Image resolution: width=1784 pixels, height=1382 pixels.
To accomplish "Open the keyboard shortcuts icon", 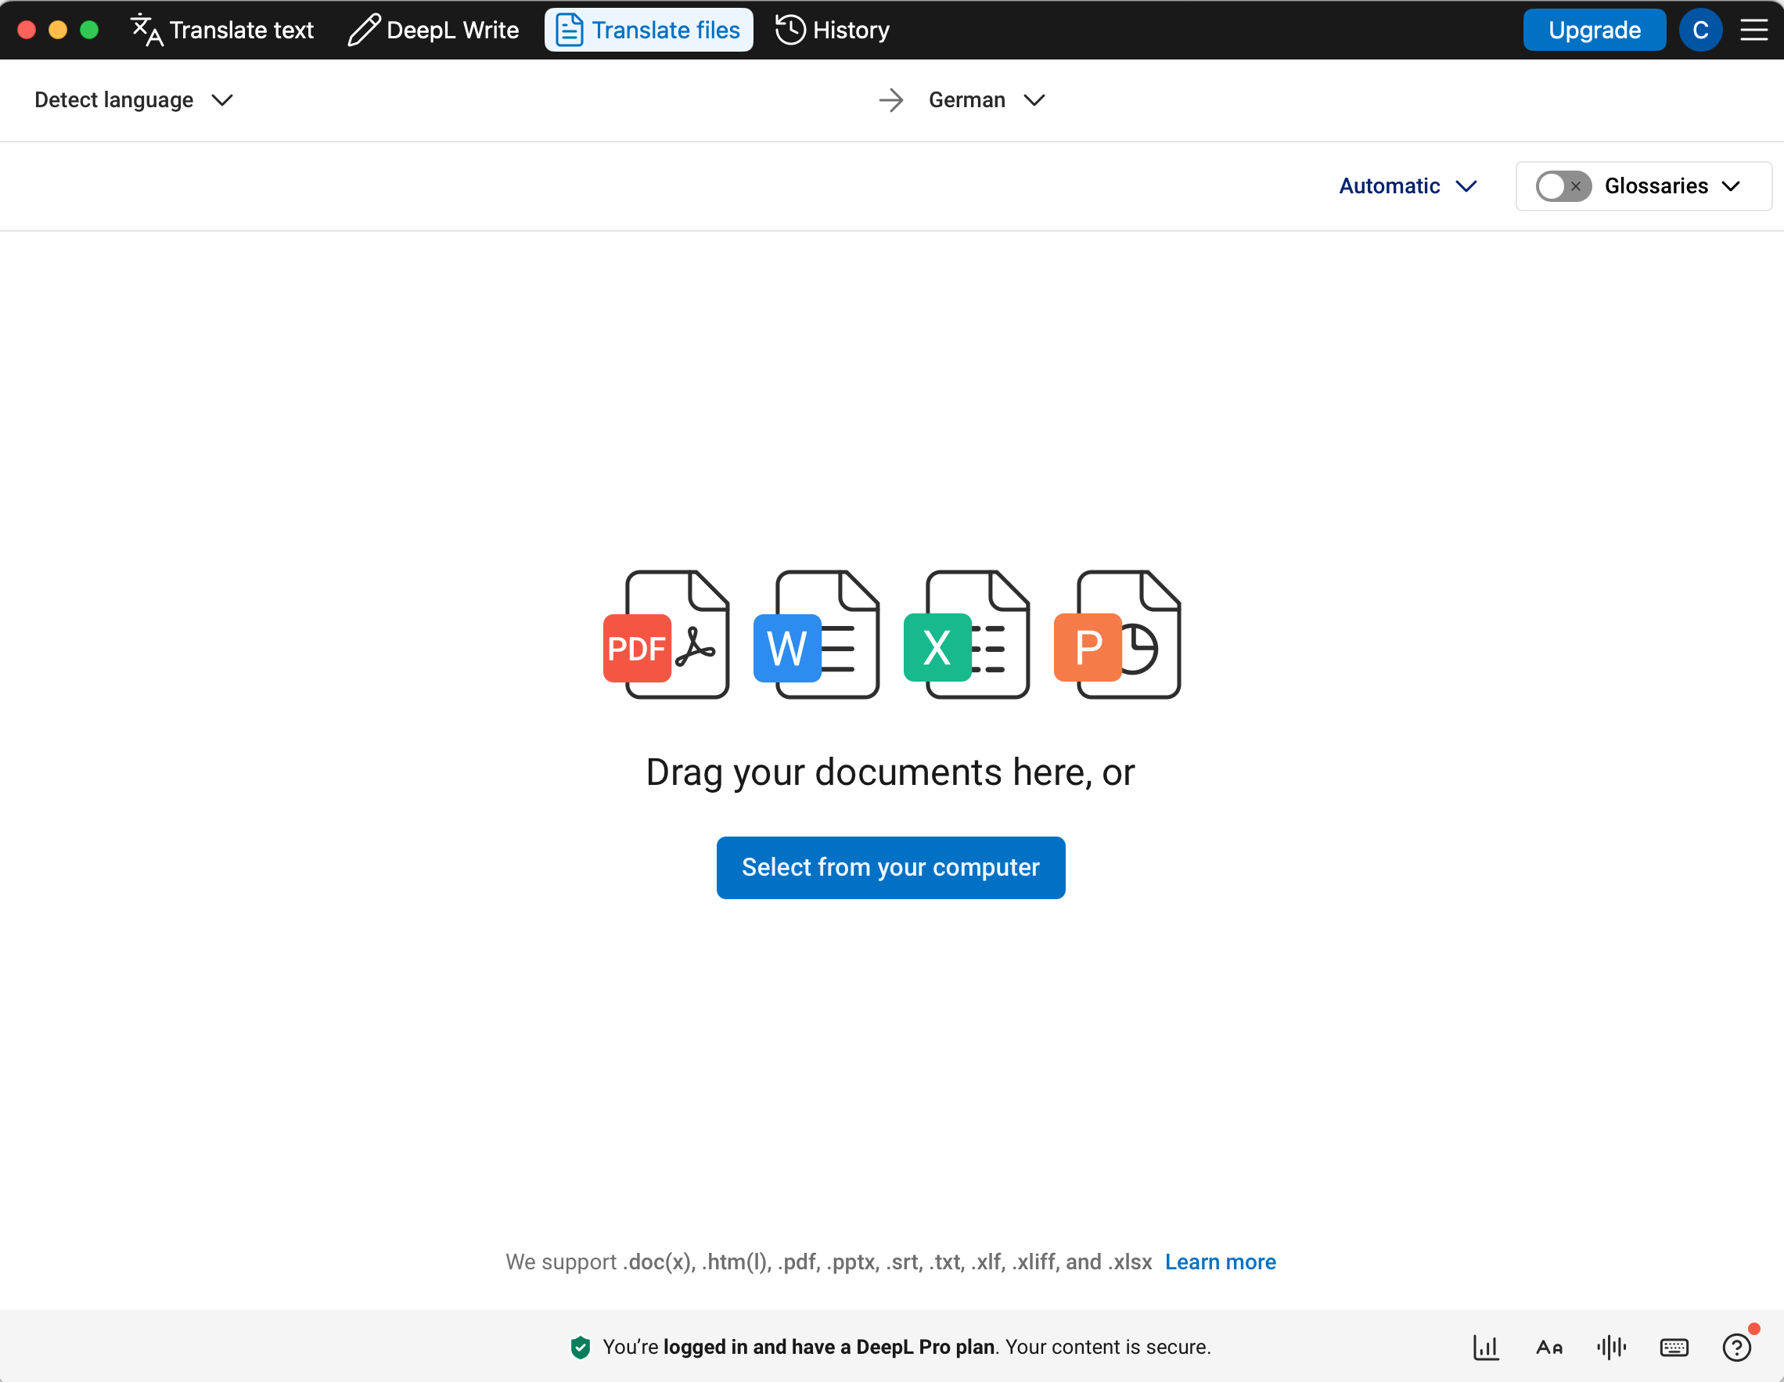I will point(1674,1347).
